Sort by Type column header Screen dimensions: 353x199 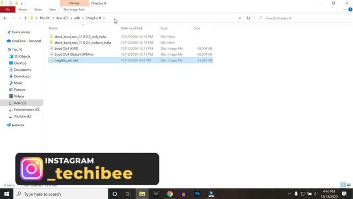164,28
